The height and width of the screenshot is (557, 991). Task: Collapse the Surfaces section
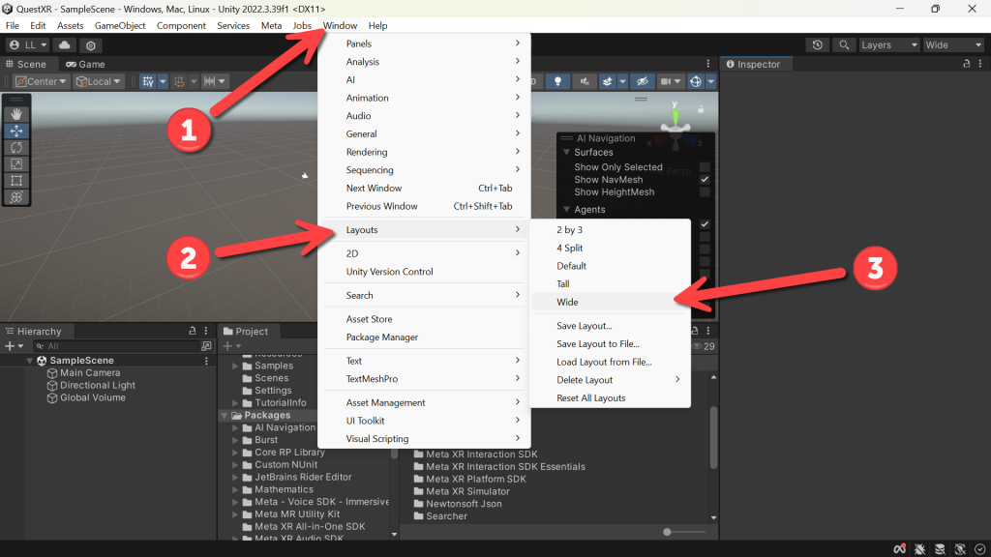(x=567, y=152)
